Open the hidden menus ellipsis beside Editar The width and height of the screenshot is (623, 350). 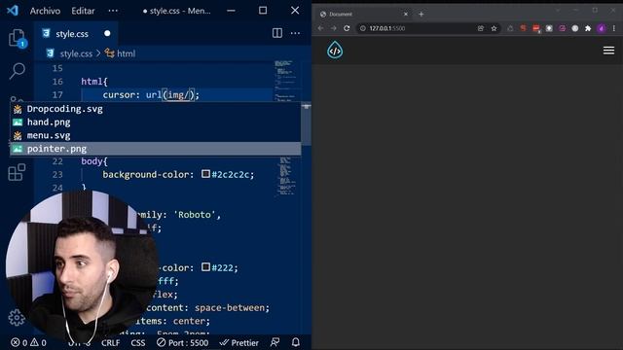click(x=113, y=11)
